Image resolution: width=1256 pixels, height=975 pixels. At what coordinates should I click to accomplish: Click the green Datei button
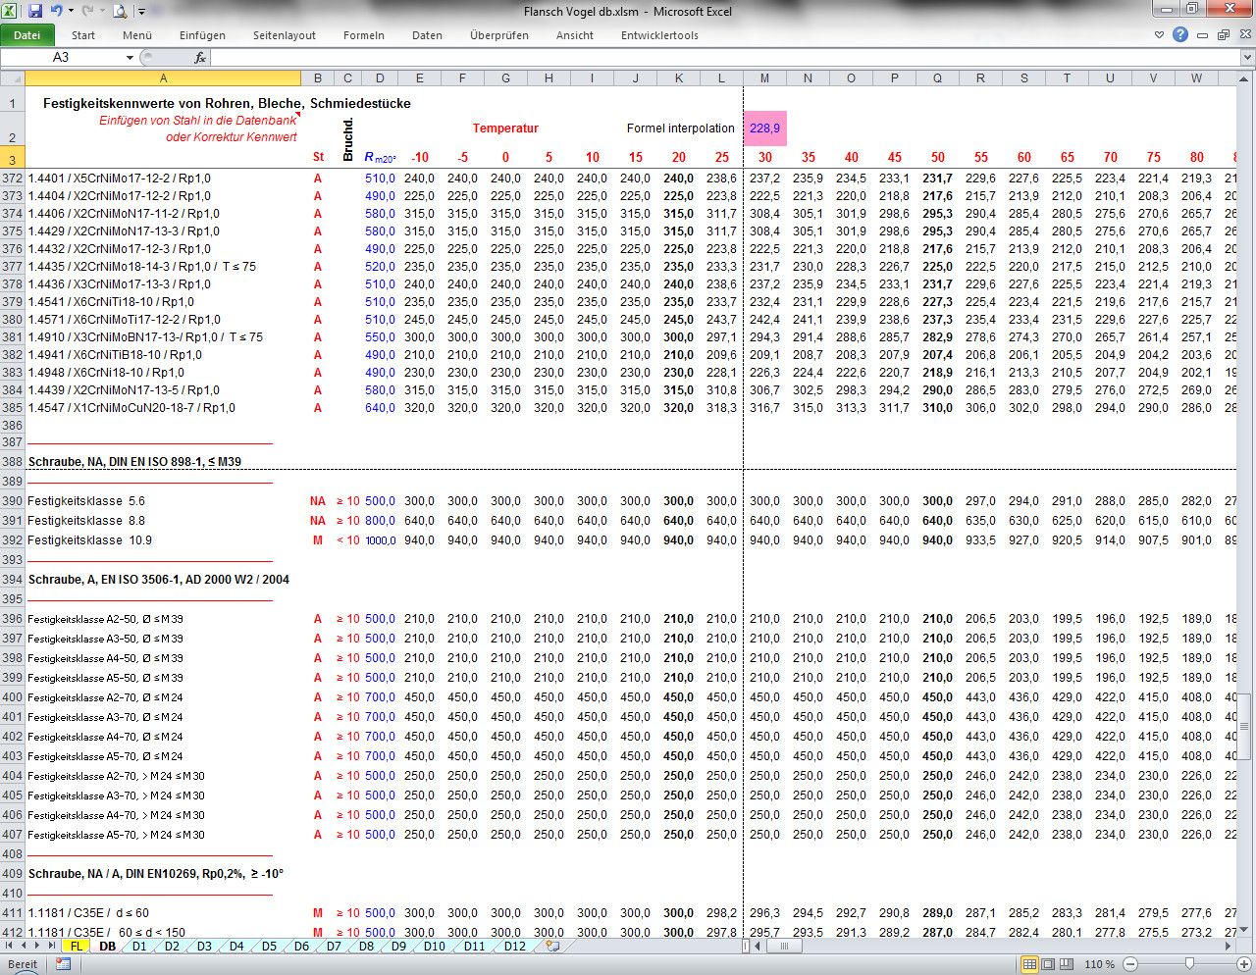26,35
